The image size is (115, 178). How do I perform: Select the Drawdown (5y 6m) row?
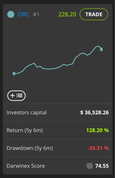click(x=58, y=148)
